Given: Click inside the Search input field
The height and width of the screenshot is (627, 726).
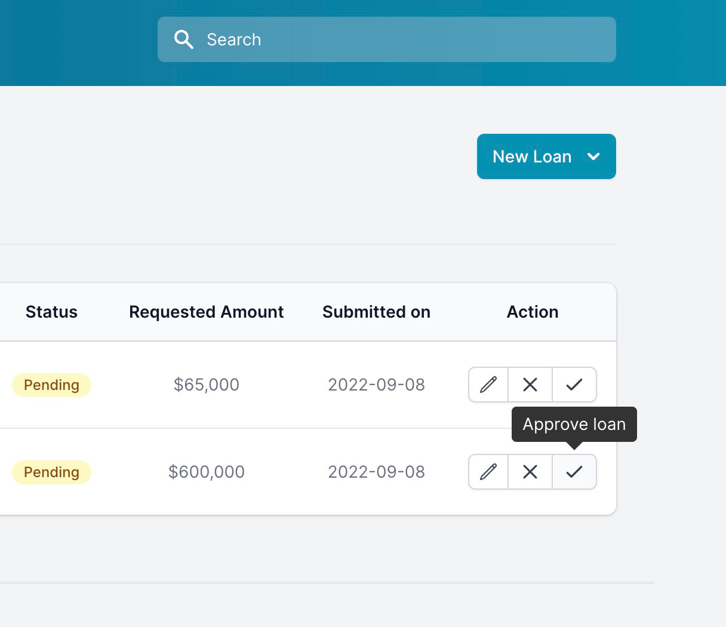Looking at the screenshot, I should [x=387, y=39].
